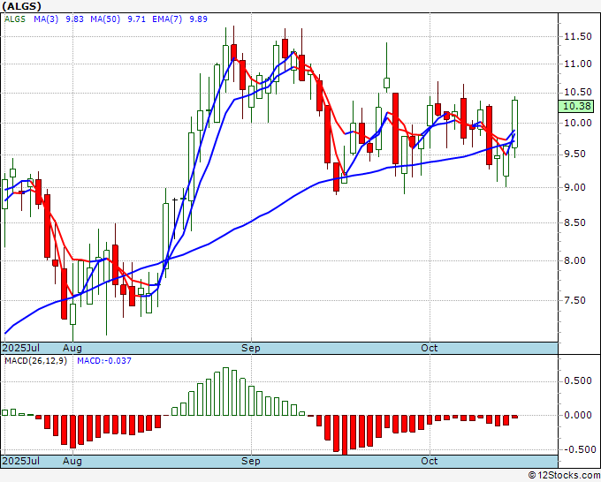Click the 11.50 price axis label
This screenshot has width=601, height=482.
pos(578,37)
